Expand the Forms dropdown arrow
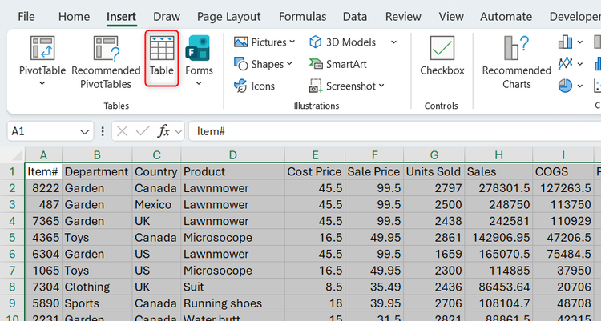Image resolution: width=601 pixels, height=321 pixels. pyautogui.click(x=199, y=83)
